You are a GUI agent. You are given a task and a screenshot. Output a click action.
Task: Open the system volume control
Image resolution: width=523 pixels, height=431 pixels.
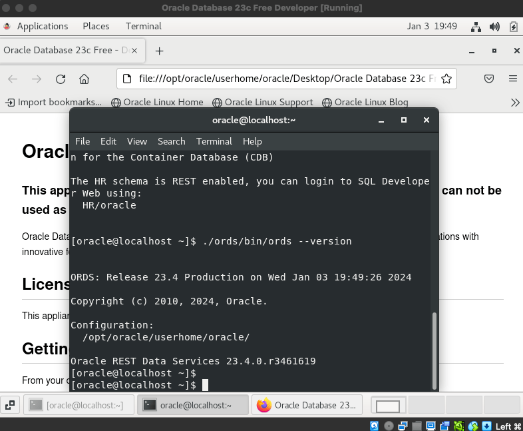click(x=494, y=27)
